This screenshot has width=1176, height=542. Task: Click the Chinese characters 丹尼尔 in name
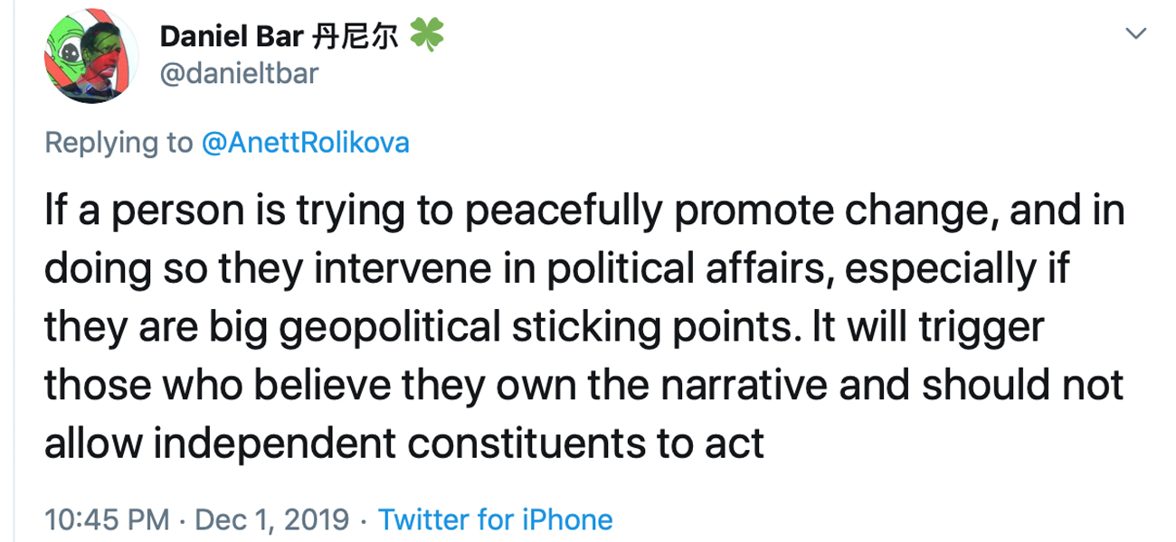tap(354, 36)
